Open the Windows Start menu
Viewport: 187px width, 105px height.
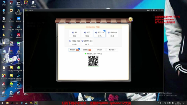[x=2, y=103]
